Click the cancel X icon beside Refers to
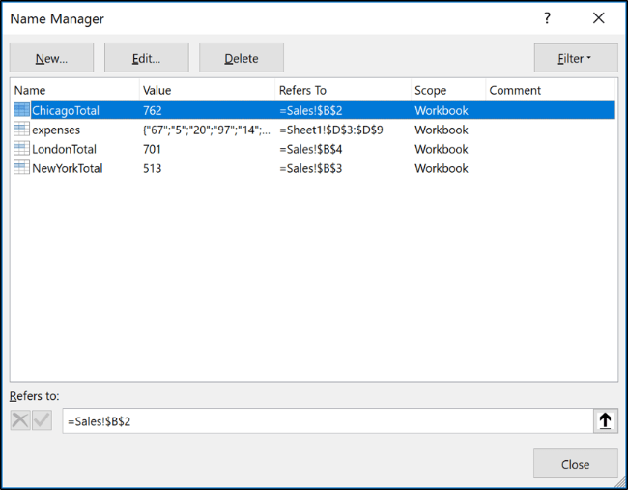Image resolution: width=628 pixels, height=490 pixels. point(20,420)
